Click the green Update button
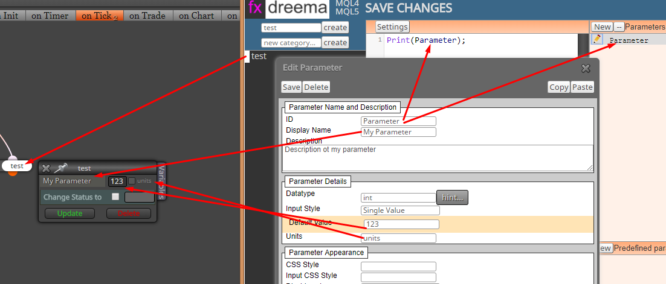Screen dimensions: 666x284 point(70,213)
